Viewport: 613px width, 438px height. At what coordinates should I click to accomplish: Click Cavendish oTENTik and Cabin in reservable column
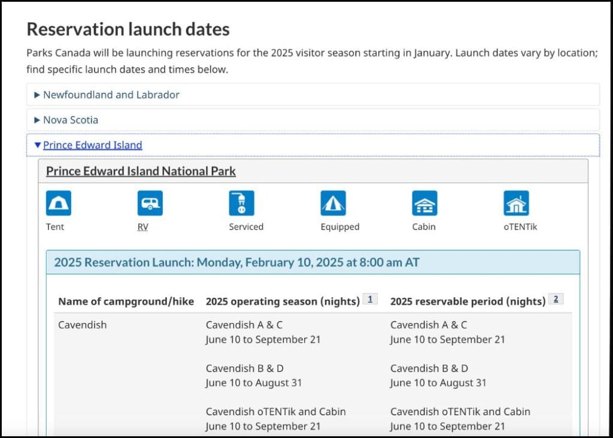(x=460, y=412)
